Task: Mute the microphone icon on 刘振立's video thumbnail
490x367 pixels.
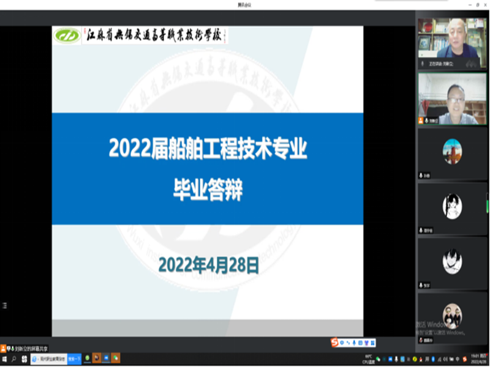Action: [426, 120]
